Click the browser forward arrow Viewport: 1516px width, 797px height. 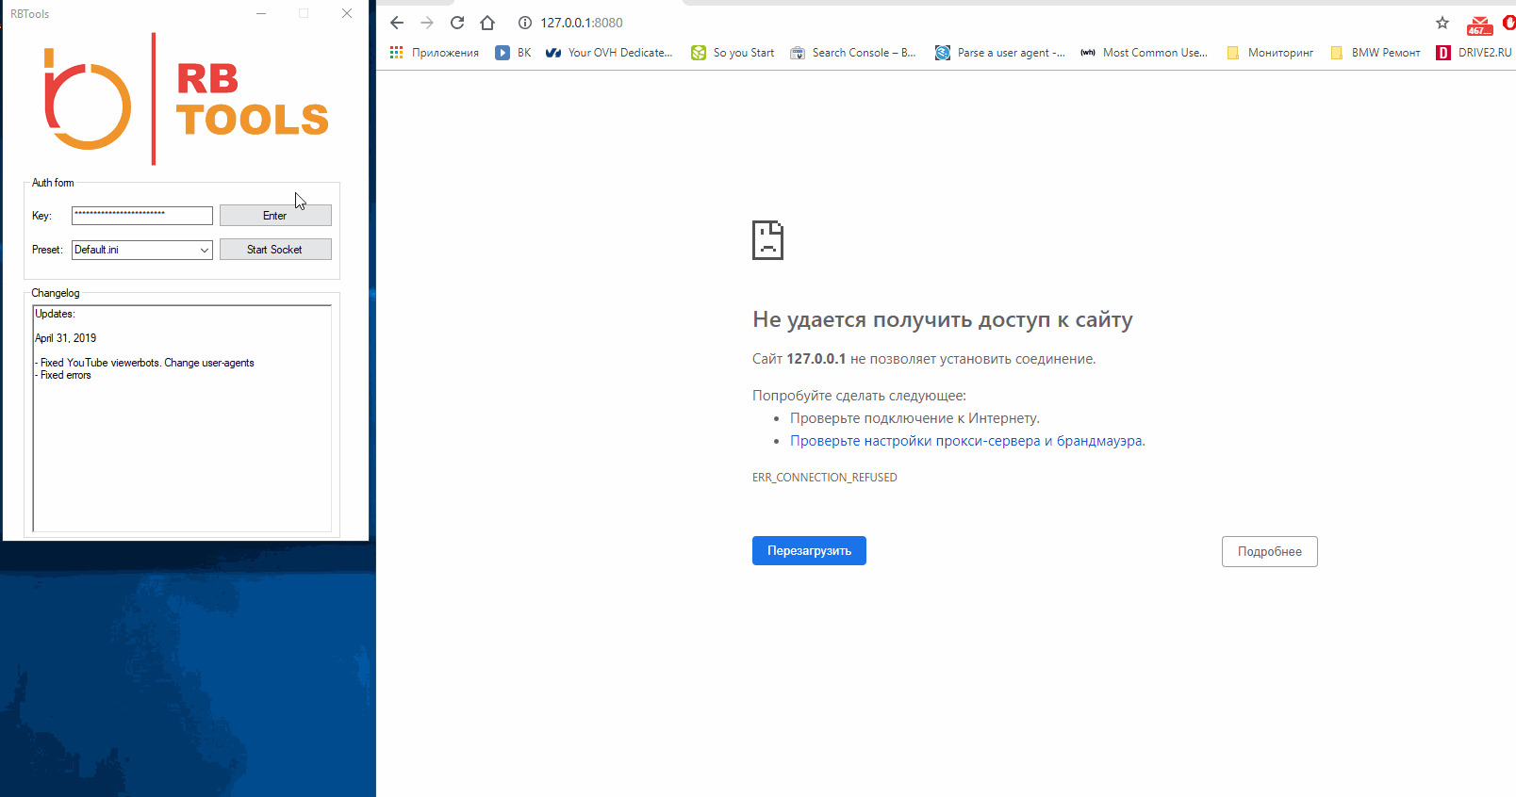427,23
